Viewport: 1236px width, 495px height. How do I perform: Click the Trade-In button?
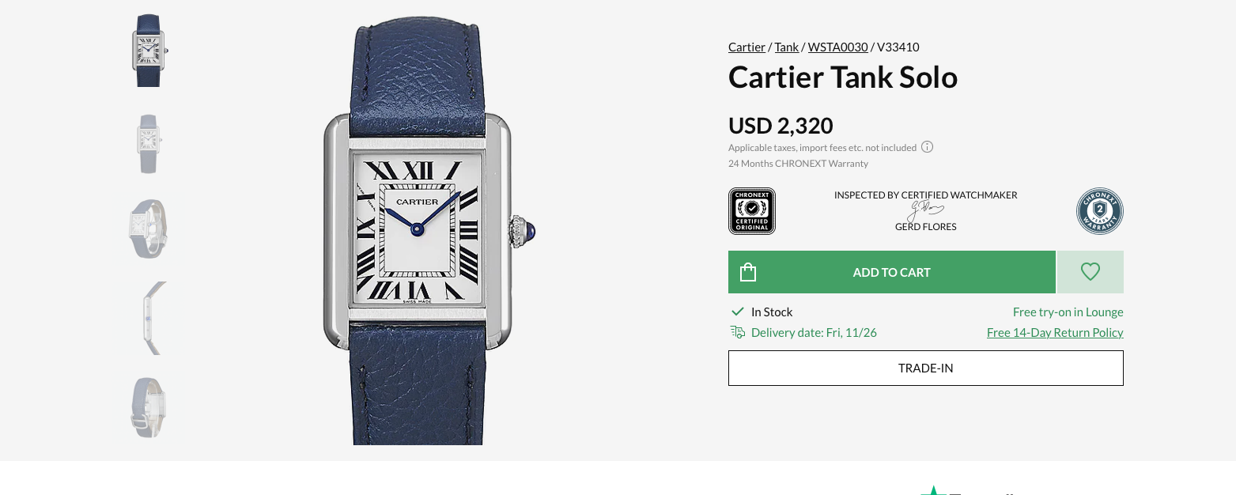pos(926,368)
